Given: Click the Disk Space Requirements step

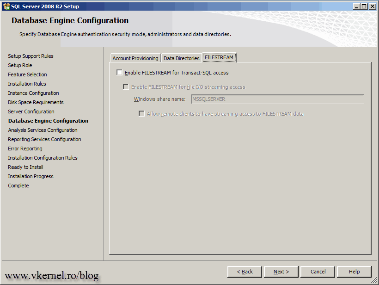Looking at the screenshot, I should [x=36, y=102].
